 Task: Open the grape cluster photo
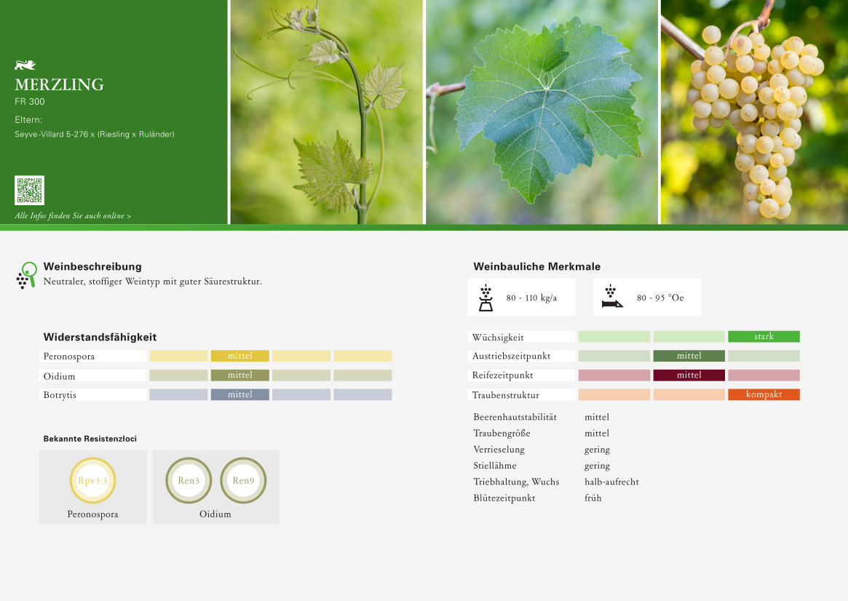(x=754, y=112)
